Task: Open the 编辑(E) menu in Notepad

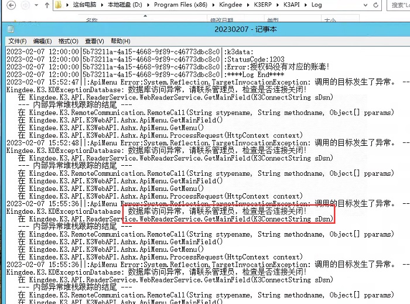Action: (x=42, y=42)
